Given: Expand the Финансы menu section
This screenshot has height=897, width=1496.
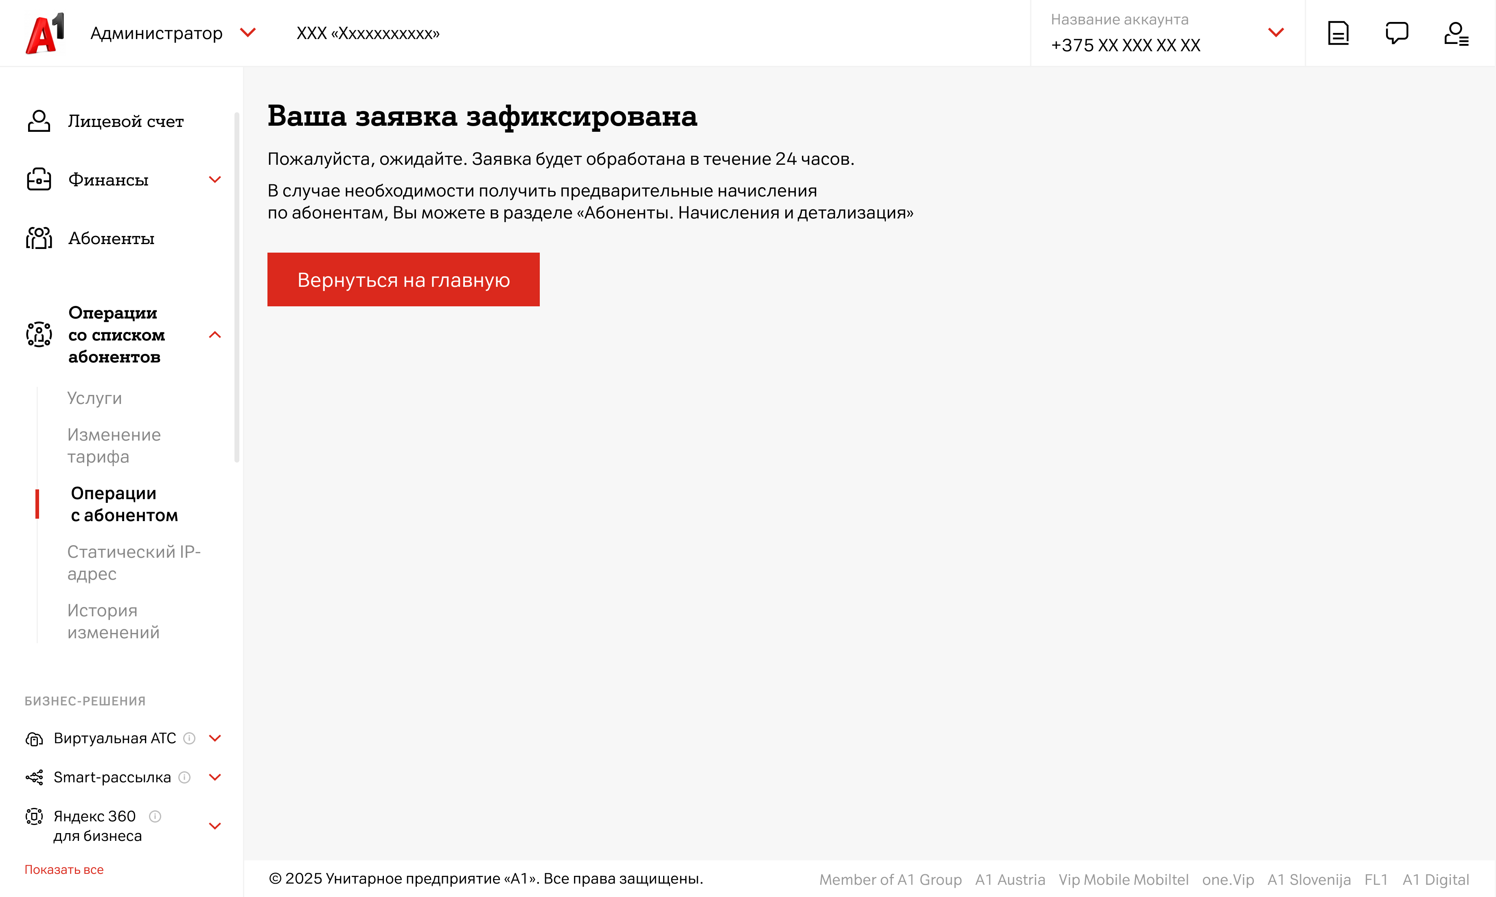Looking at the screenshot, I should point(215,179).
